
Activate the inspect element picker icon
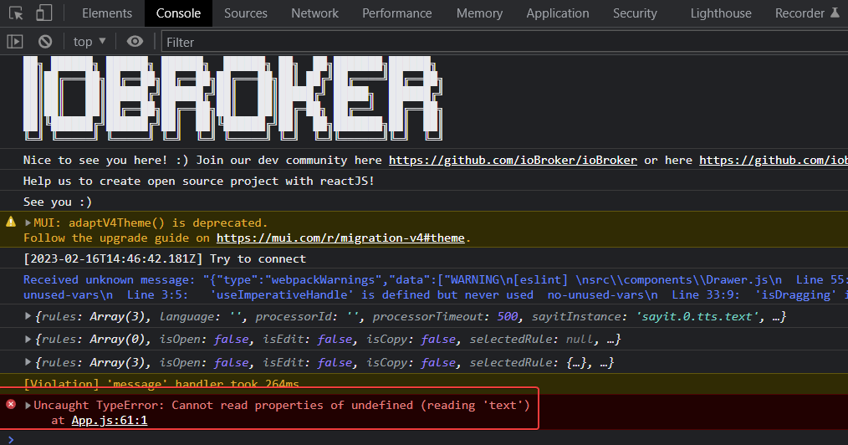coord(16,13)
